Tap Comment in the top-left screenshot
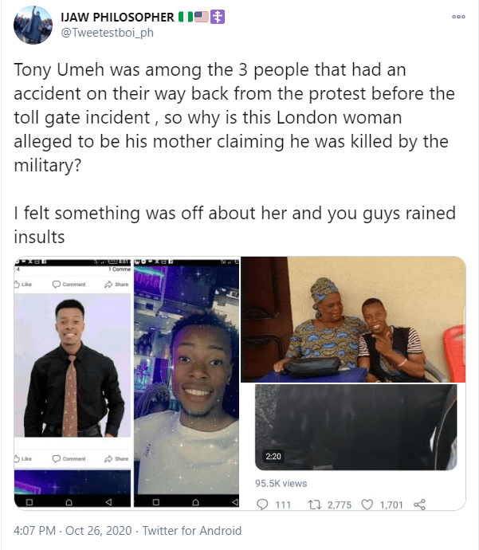Screen dimensions: 479x550 pyautogui.click(x=69, y=284)
